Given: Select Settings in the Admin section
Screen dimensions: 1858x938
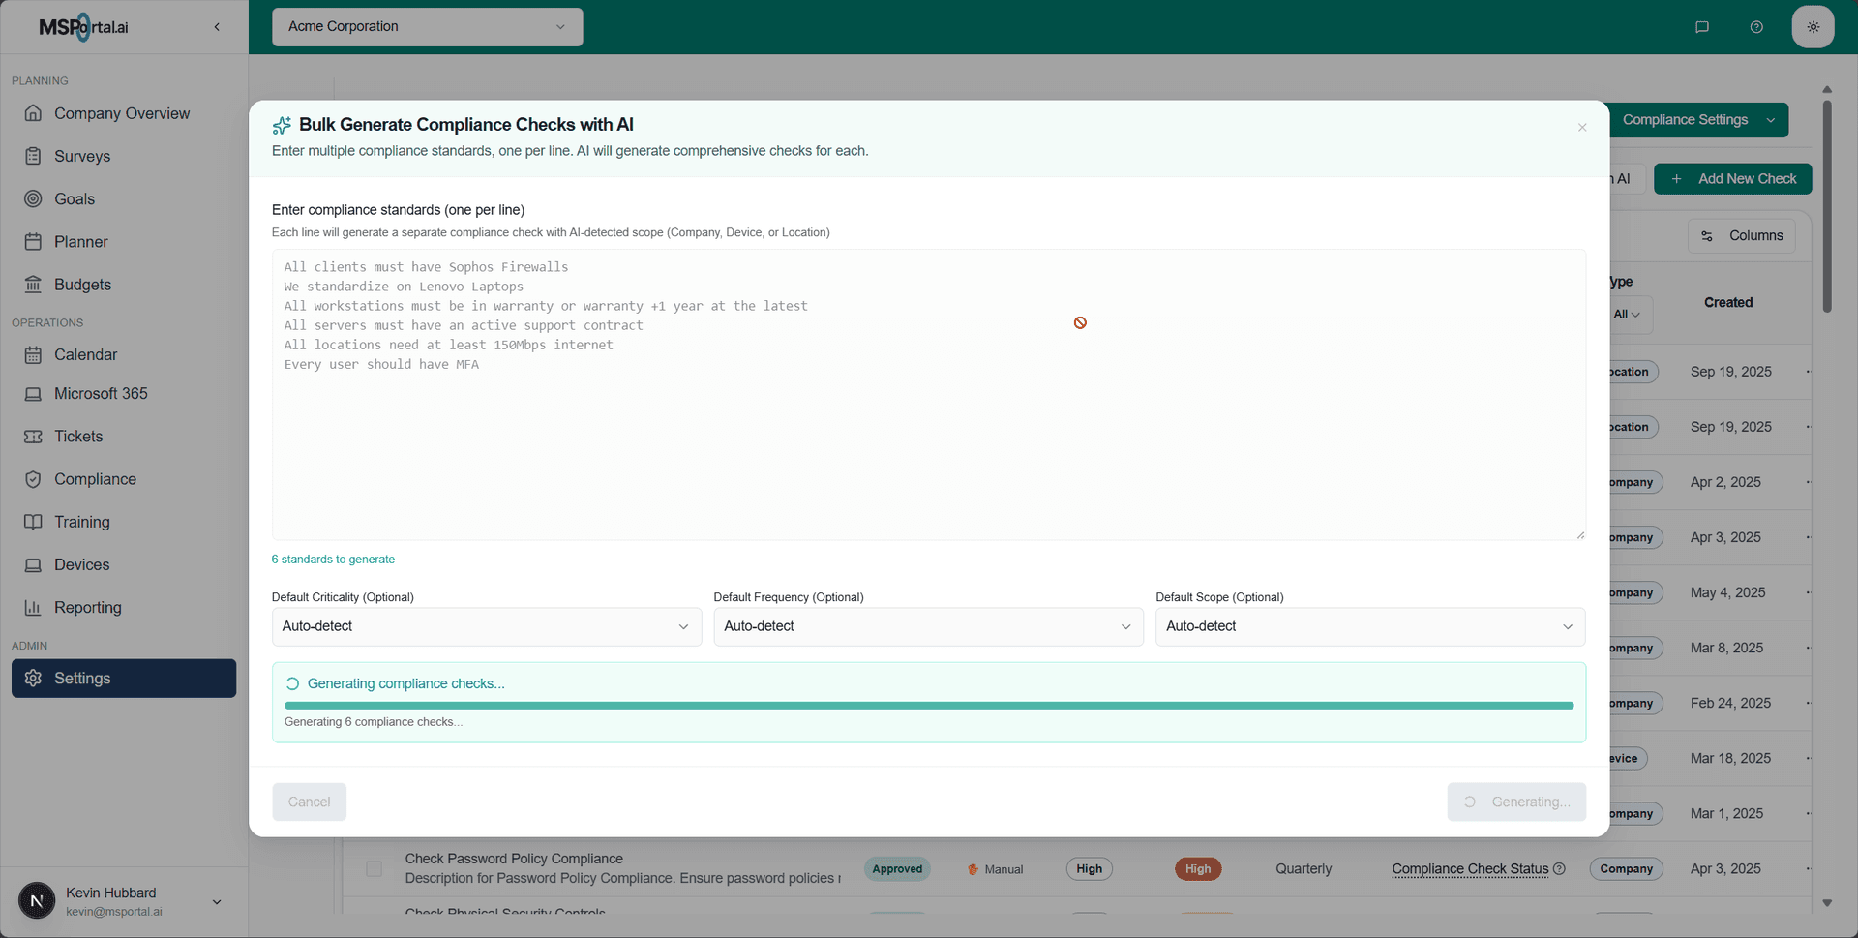Looking at the screenshot, I should [x=123, y=678].
